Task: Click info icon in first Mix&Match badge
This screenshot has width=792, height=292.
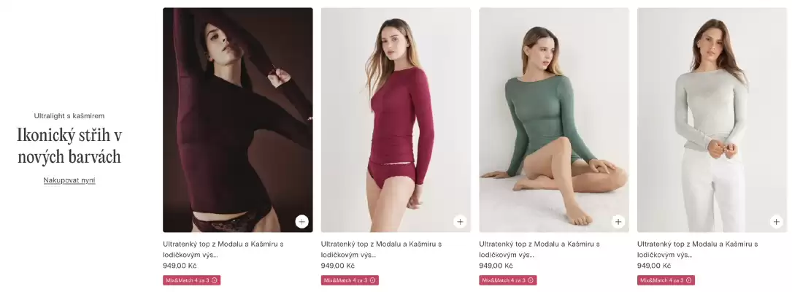Action: tap(214, 280)
